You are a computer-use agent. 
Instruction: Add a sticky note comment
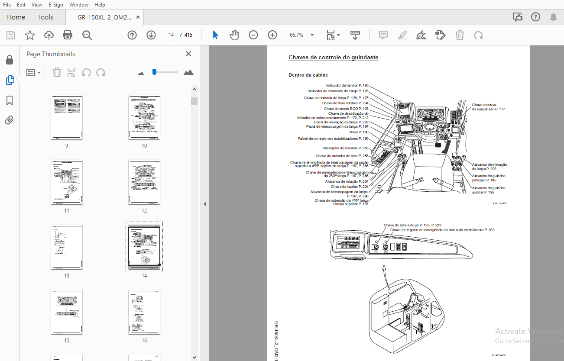[x=383, y=35]
